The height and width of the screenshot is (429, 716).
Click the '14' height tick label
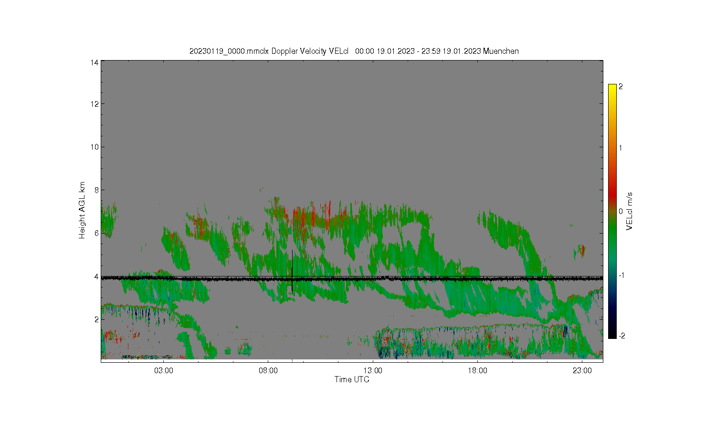coord(95,62)
